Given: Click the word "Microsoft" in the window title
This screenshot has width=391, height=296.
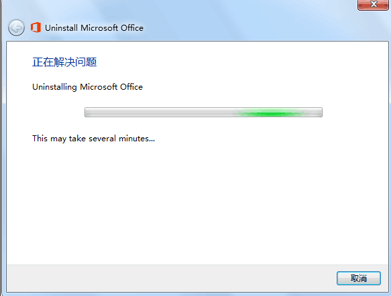Looking at the screenshot, I should pos(99,28).
